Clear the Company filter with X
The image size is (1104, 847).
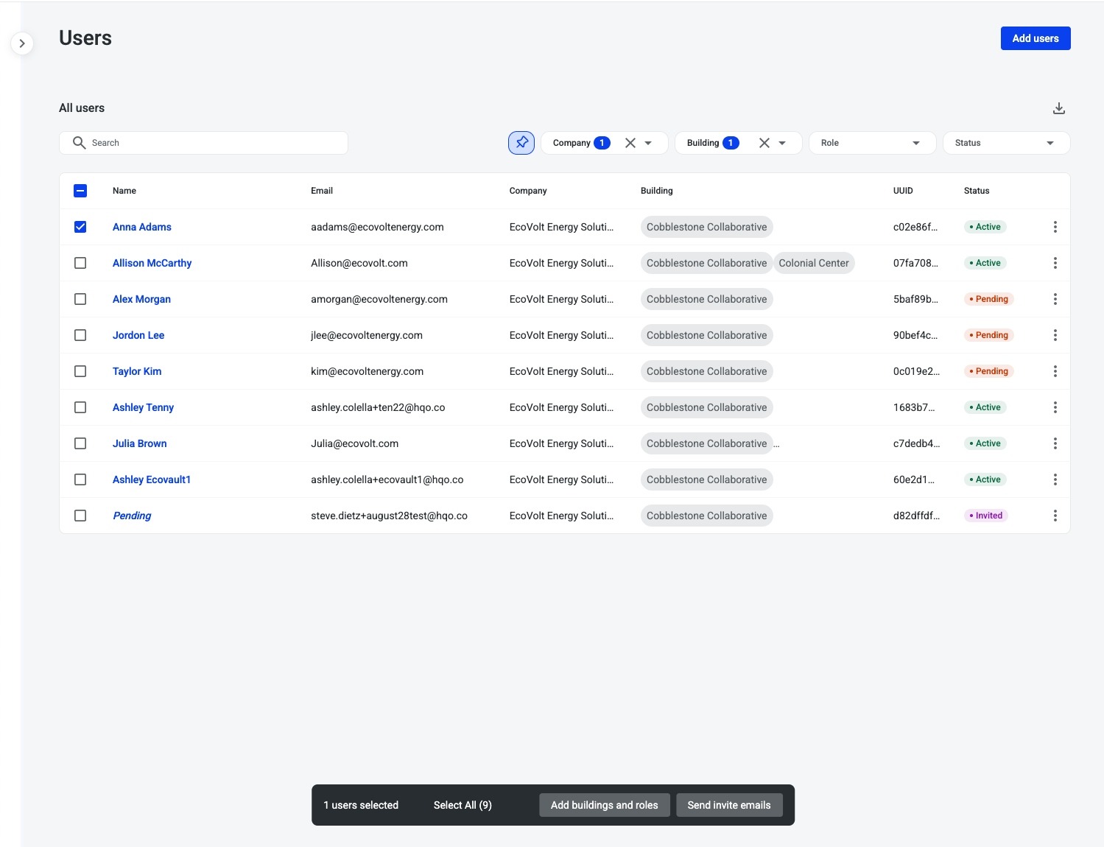630,143
